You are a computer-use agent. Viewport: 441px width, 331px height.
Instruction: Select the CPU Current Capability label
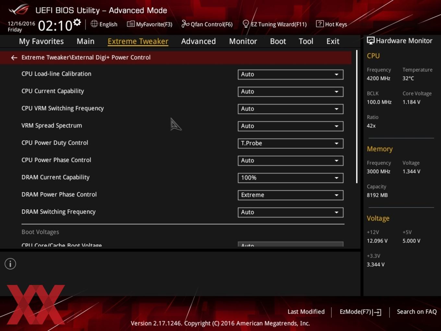[53, 91]
